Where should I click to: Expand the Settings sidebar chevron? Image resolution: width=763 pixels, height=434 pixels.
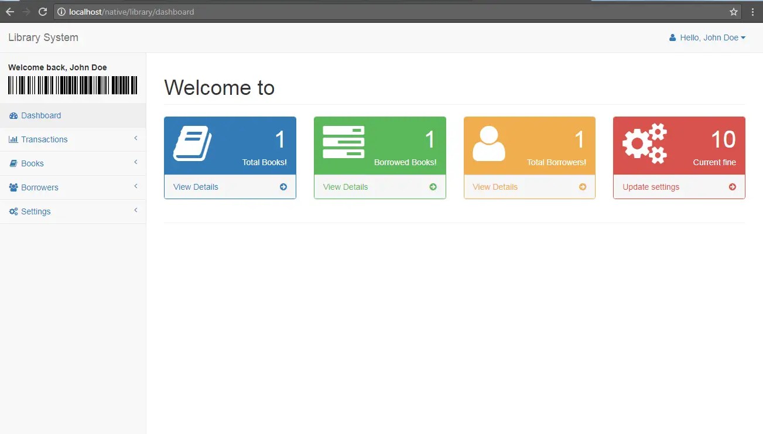point(136,211)
